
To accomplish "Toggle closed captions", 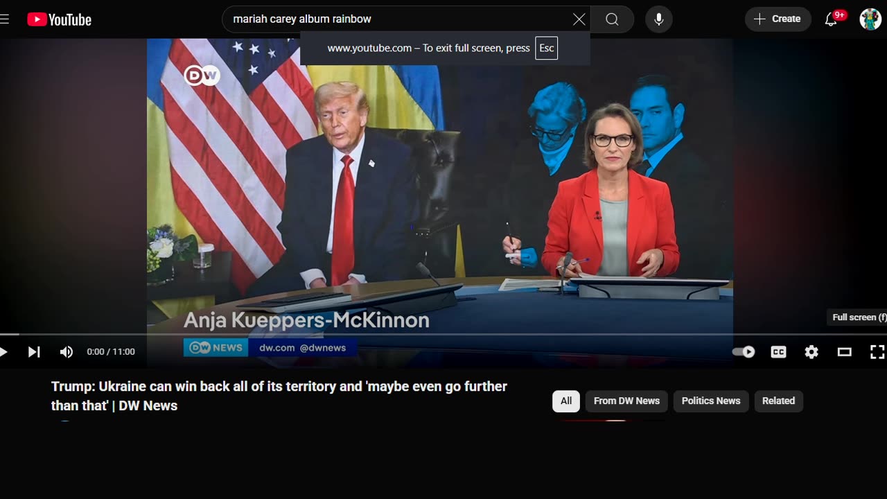I will point(779,352).
